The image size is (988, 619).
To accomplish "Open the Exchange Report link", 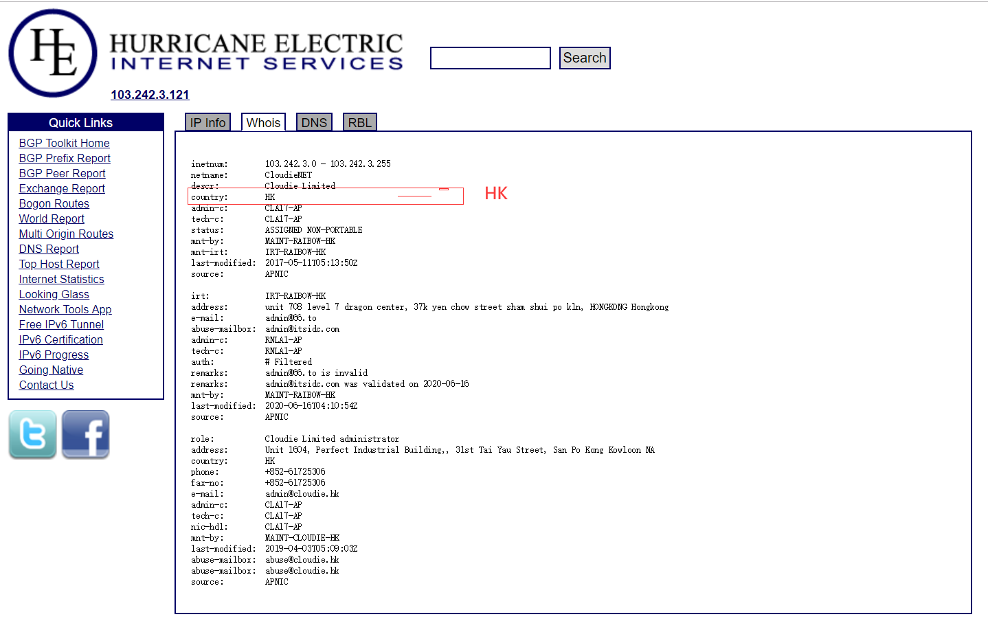I will click(62, 188).
